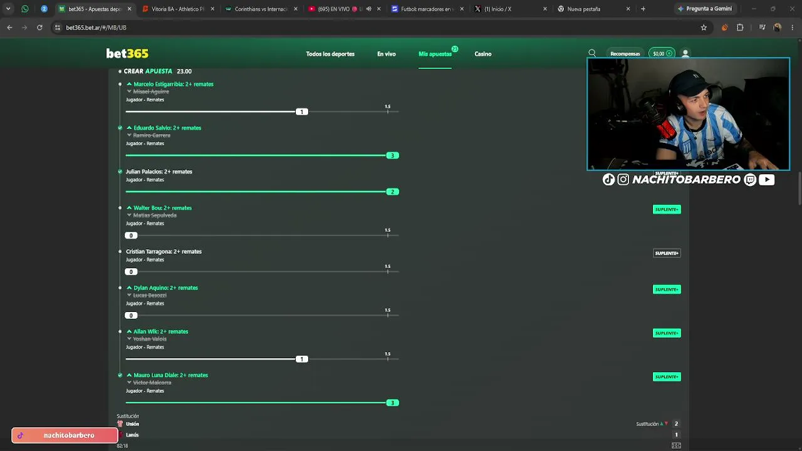Click Pregunta a Gemini button
802x451 pixels.
(704, 9)
